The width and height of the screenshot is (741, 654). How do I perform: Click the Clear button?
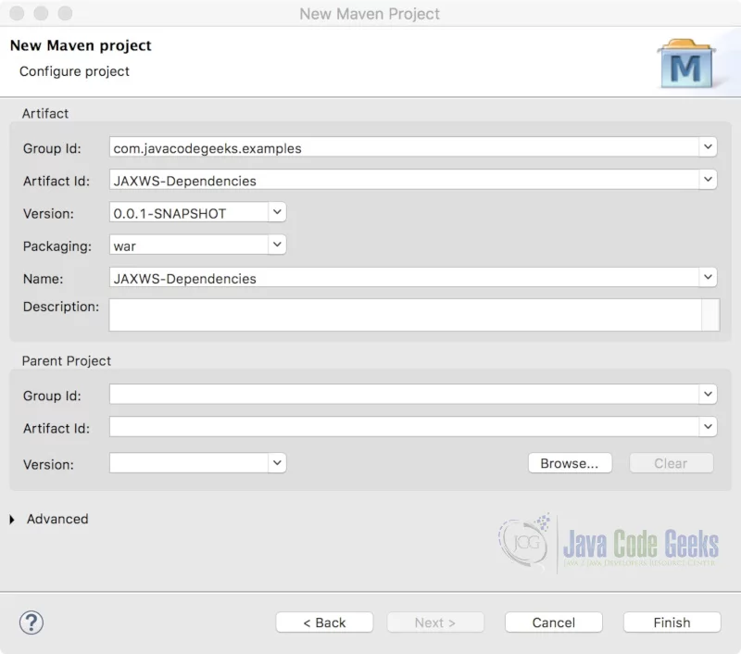(x=671, y=463)
